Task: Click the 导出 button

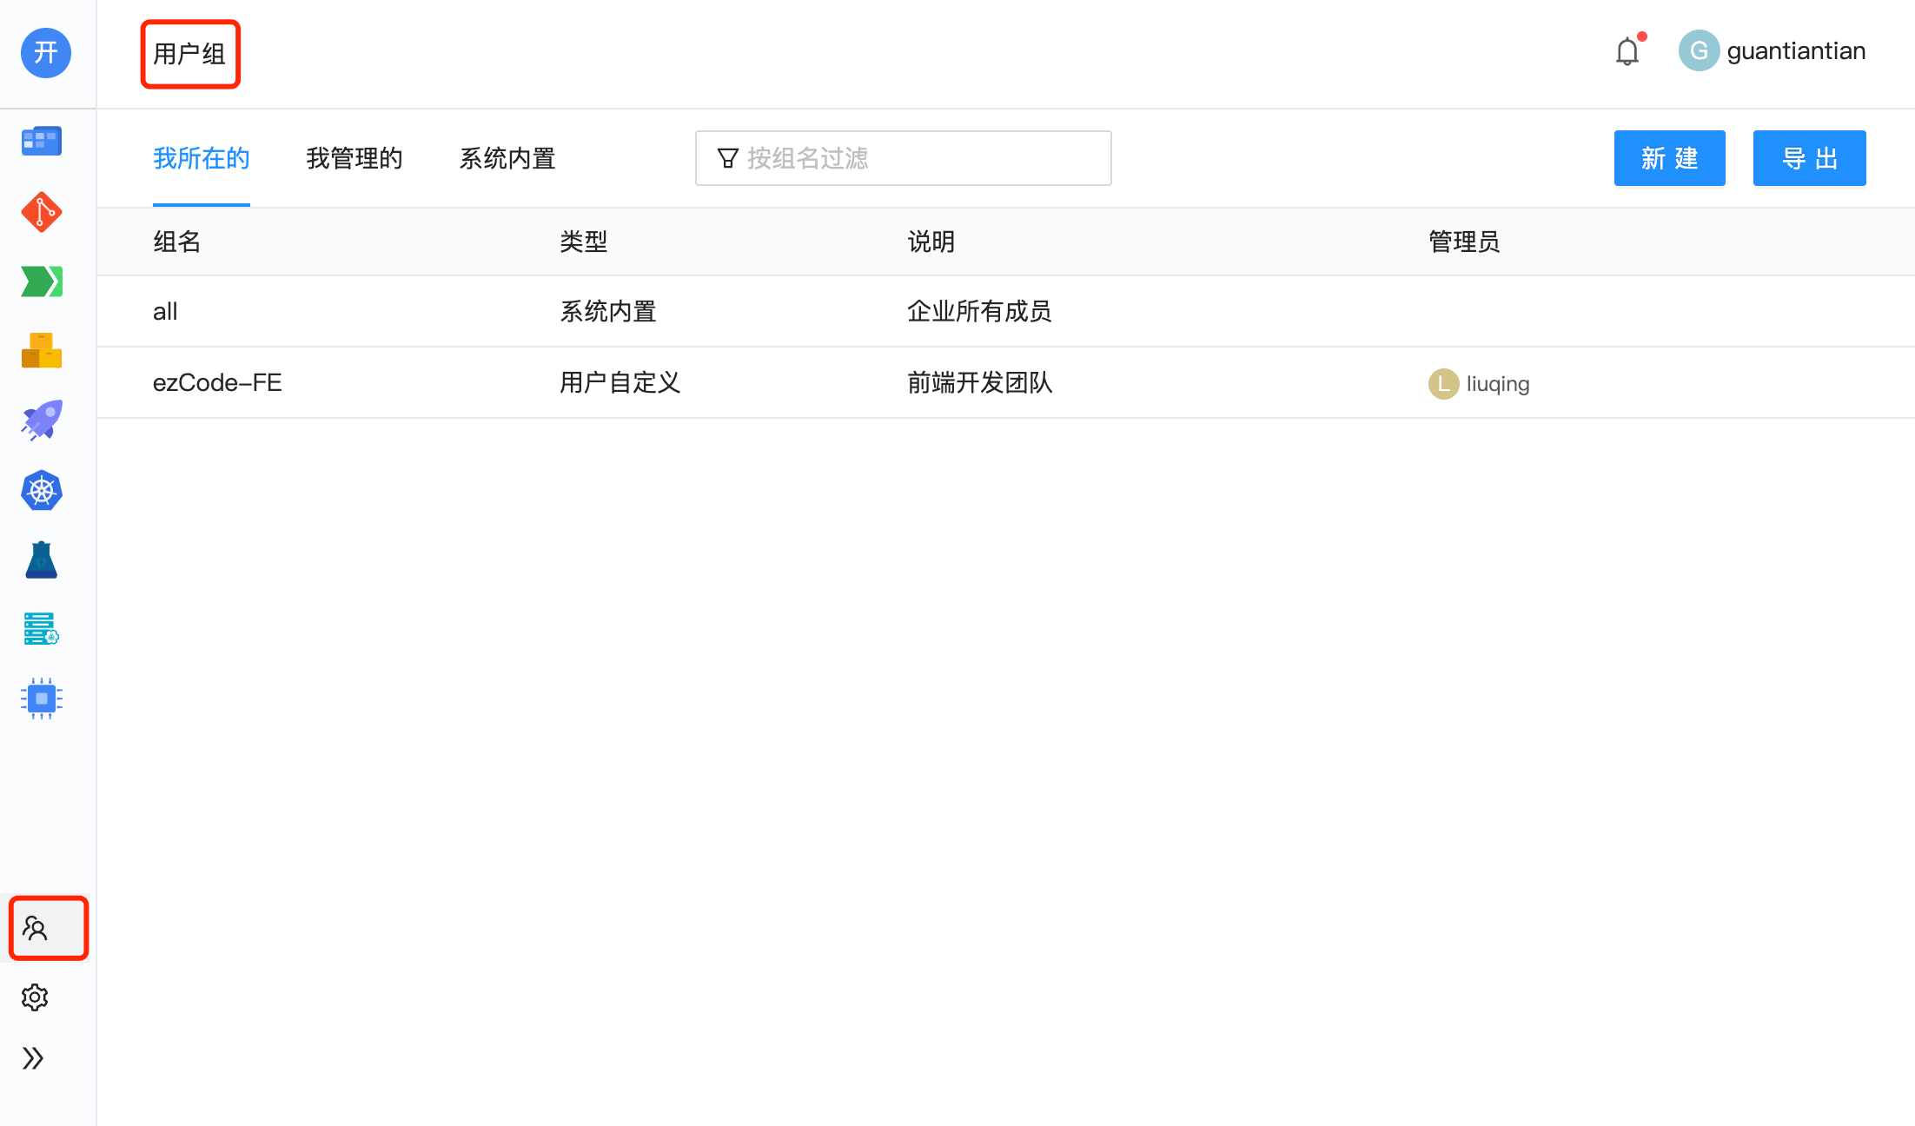Action: (x=1809, y=158)
